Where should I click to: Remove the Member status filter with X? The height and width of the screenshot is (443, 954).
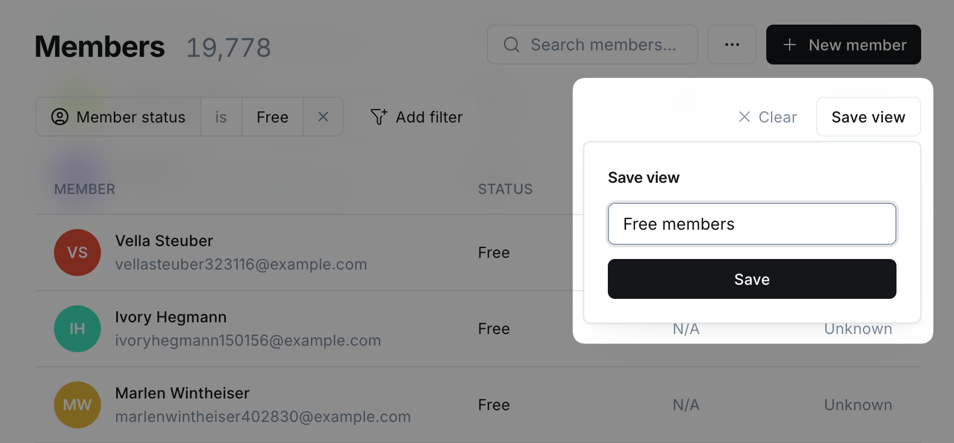323,117
